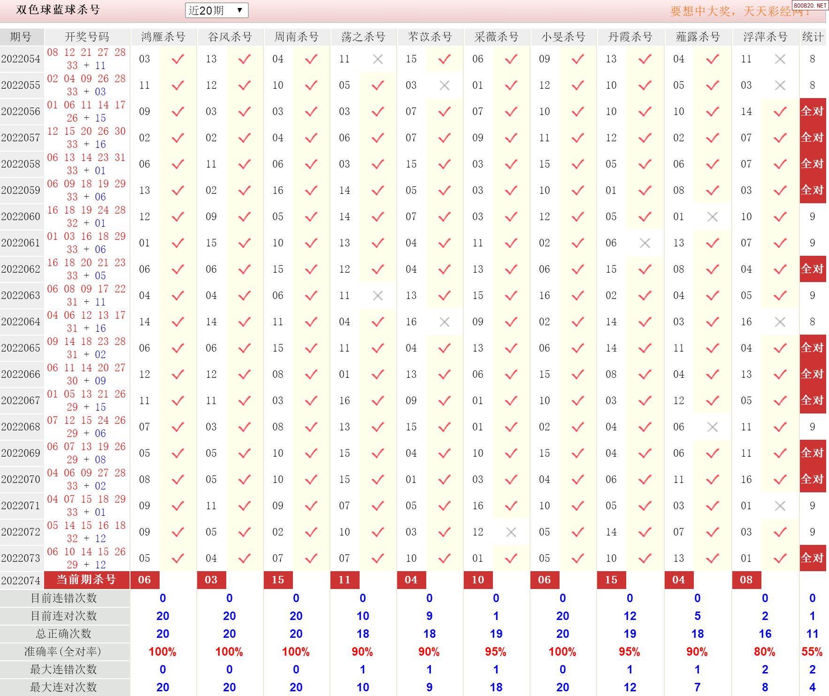Click the 丹霞杀号 column header

coord(630,37)
